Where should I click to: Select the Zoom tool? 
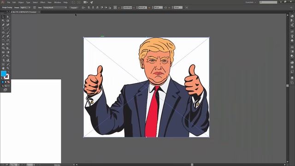pyautogui.click(x=8, y=68)
